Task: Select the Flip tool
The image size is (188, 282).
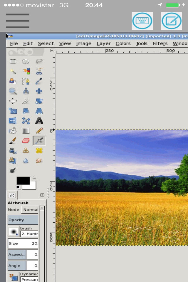Action: coord(13,121)
